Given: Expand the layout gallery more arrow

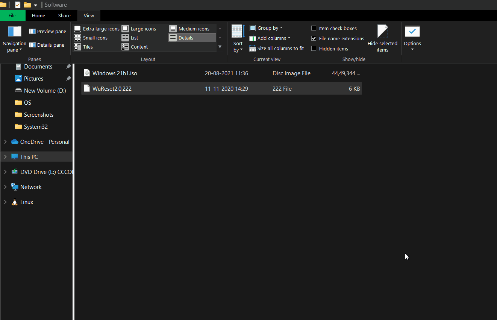Looking at the screenshot, I should click(220, 47).
